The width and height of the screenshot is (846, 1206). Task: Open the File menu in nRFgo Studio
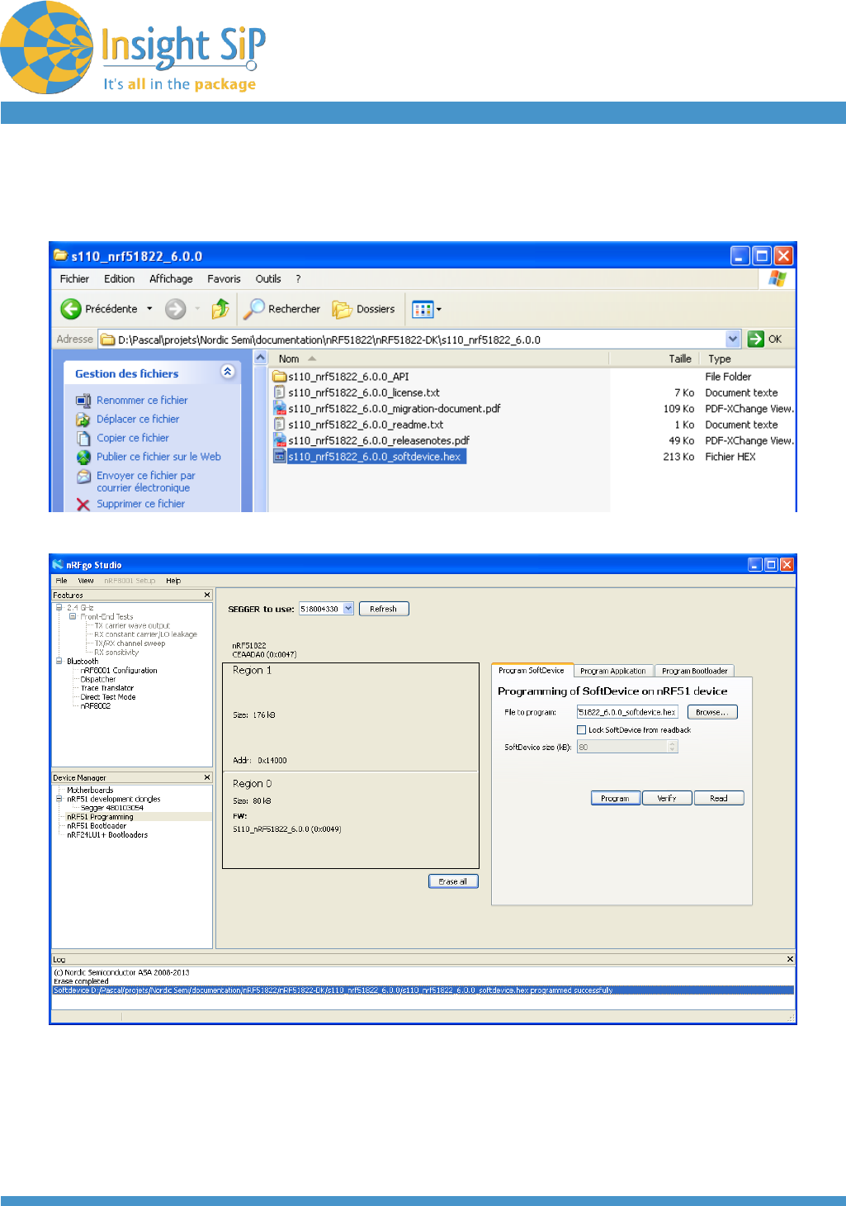click(x=61, y=581)
